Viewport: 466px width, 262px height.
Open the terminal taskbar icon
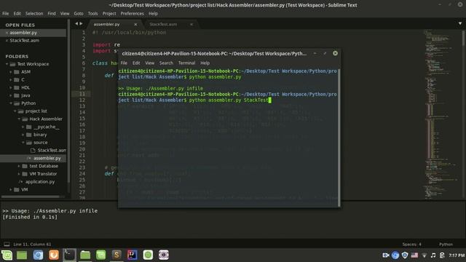(x=70, y=255)
